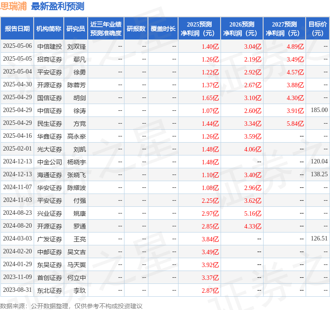Screen dimensions: 330x310
Task: Click the 2.25亿 forecast value
Action: point(210,201)
